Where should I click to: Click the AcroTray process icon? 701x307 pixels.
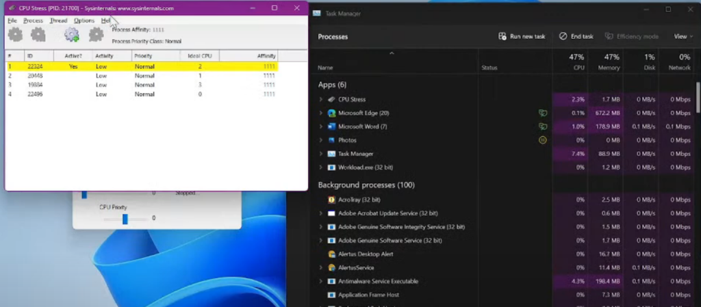pos(331,200)
